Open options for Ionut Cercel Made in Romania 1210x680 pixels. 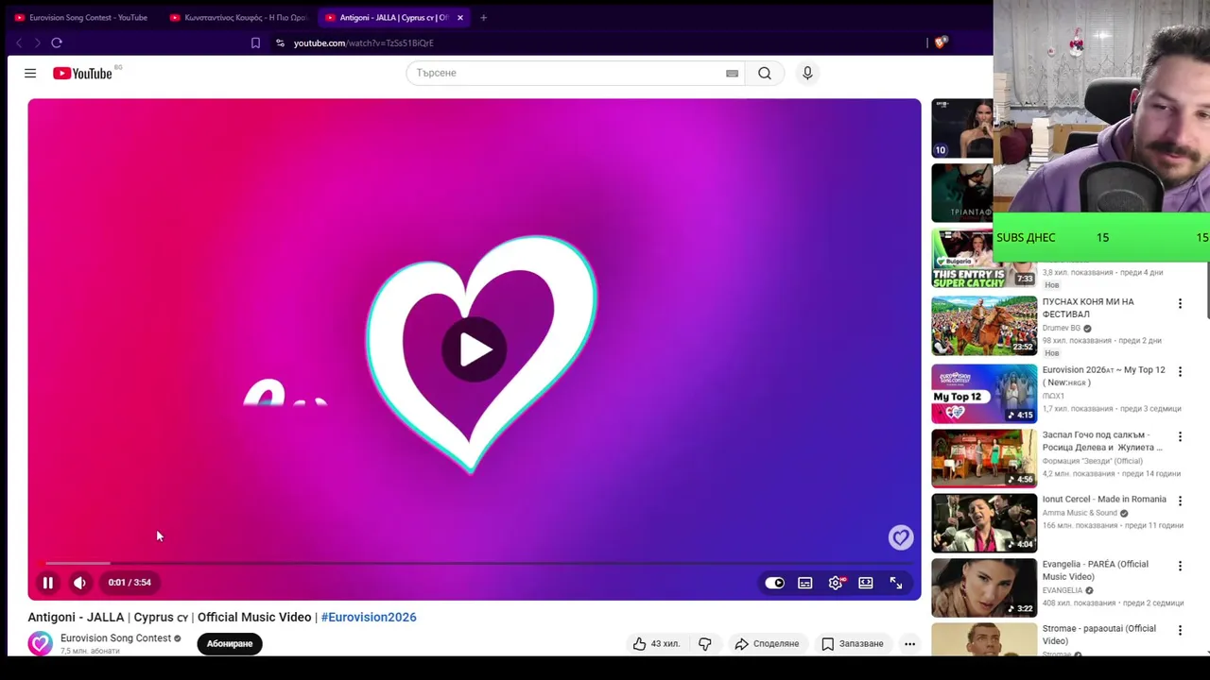1180,501
